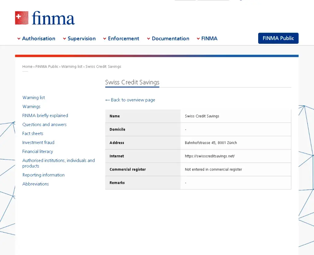The image size is (314, 255).
Task: Open Fact sheets sidebar link
Action: coord(33,133)
